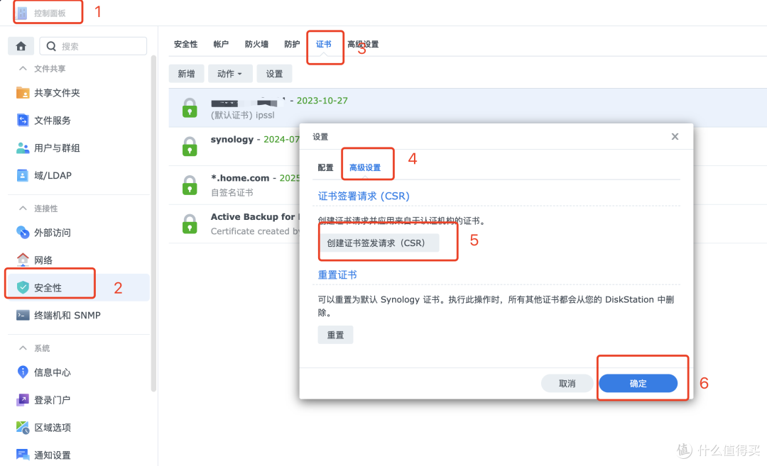This screenshot has width=767, height=466.
Task: Open the 外部访问 icon
Action: tap(23, 233)
